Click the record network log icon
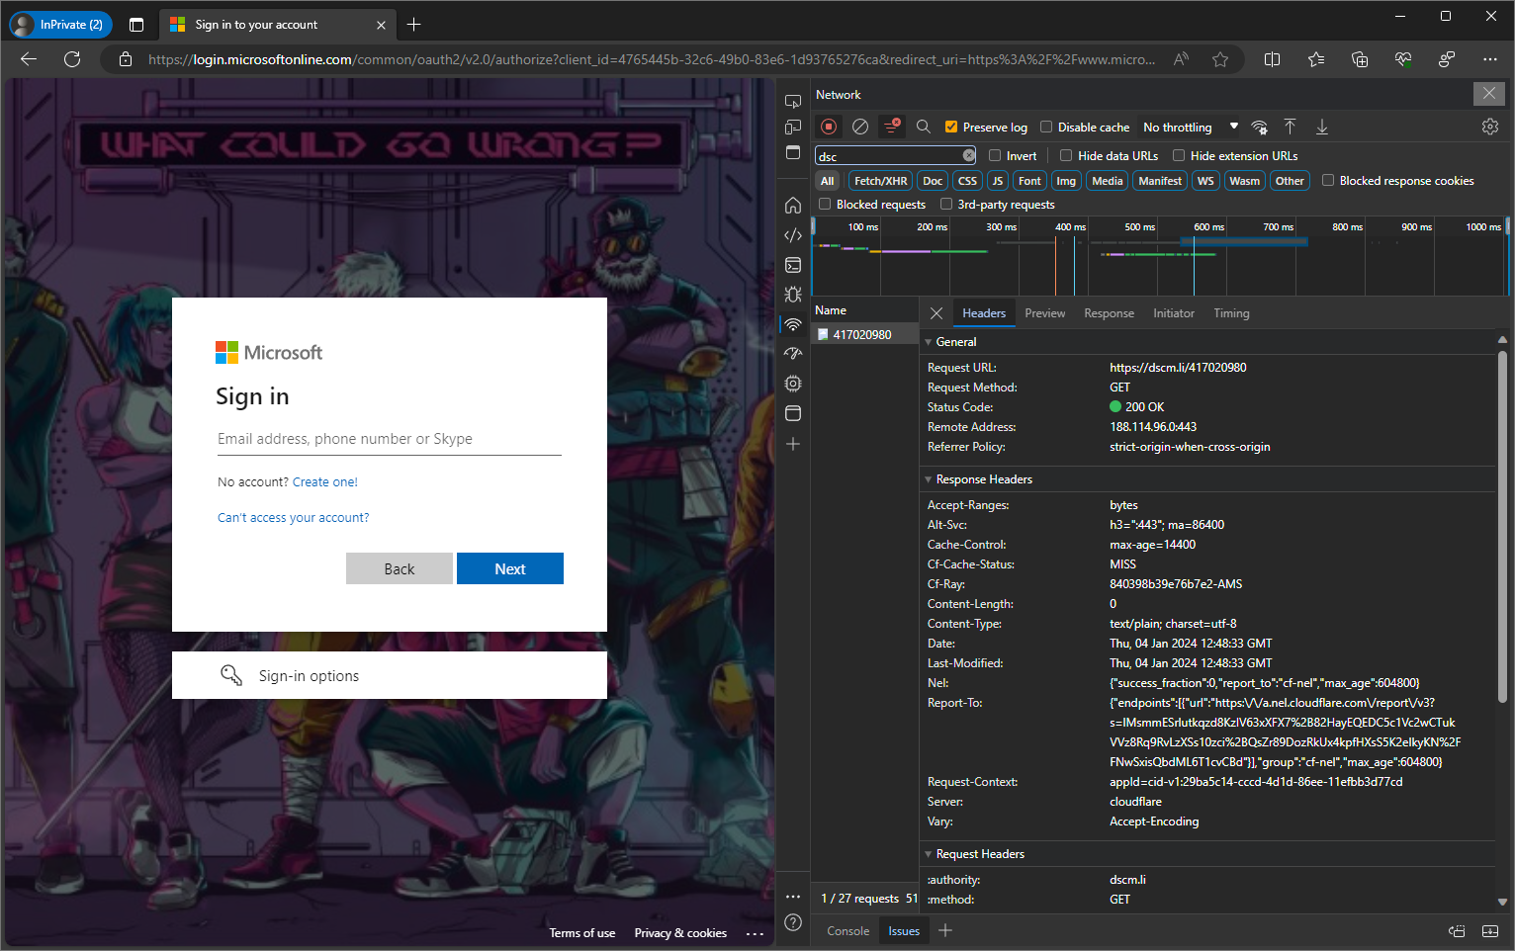1515x951 pixels. (829, 127)
